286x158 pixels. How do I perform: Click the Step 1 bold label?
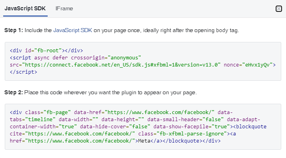(14, 30)
